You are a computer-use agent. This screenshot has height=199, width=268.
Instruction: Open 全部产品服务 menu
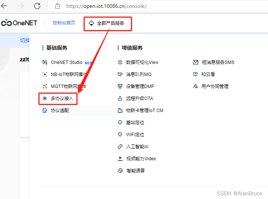click(x=110, y=23)
